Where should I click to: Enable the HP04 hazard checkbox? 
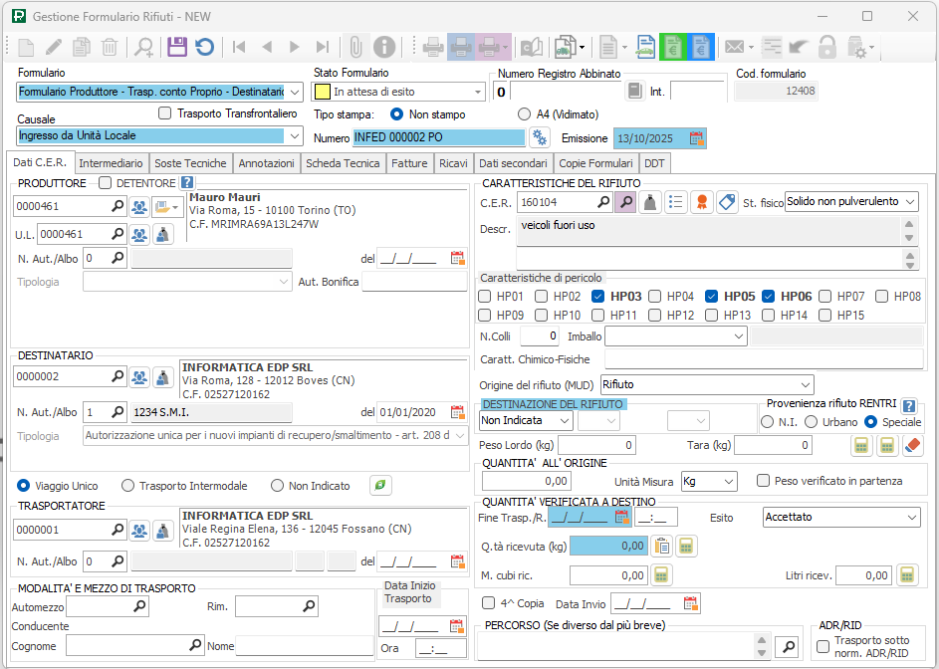point(654,297)
